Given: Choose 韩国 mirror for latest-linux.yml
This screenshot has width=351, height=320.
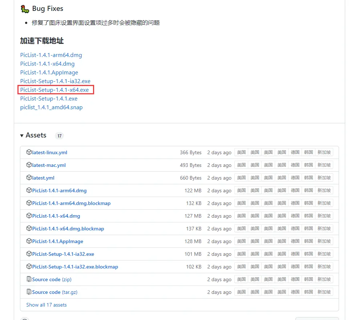Looking at the screenshot, I should pos(308,152).
